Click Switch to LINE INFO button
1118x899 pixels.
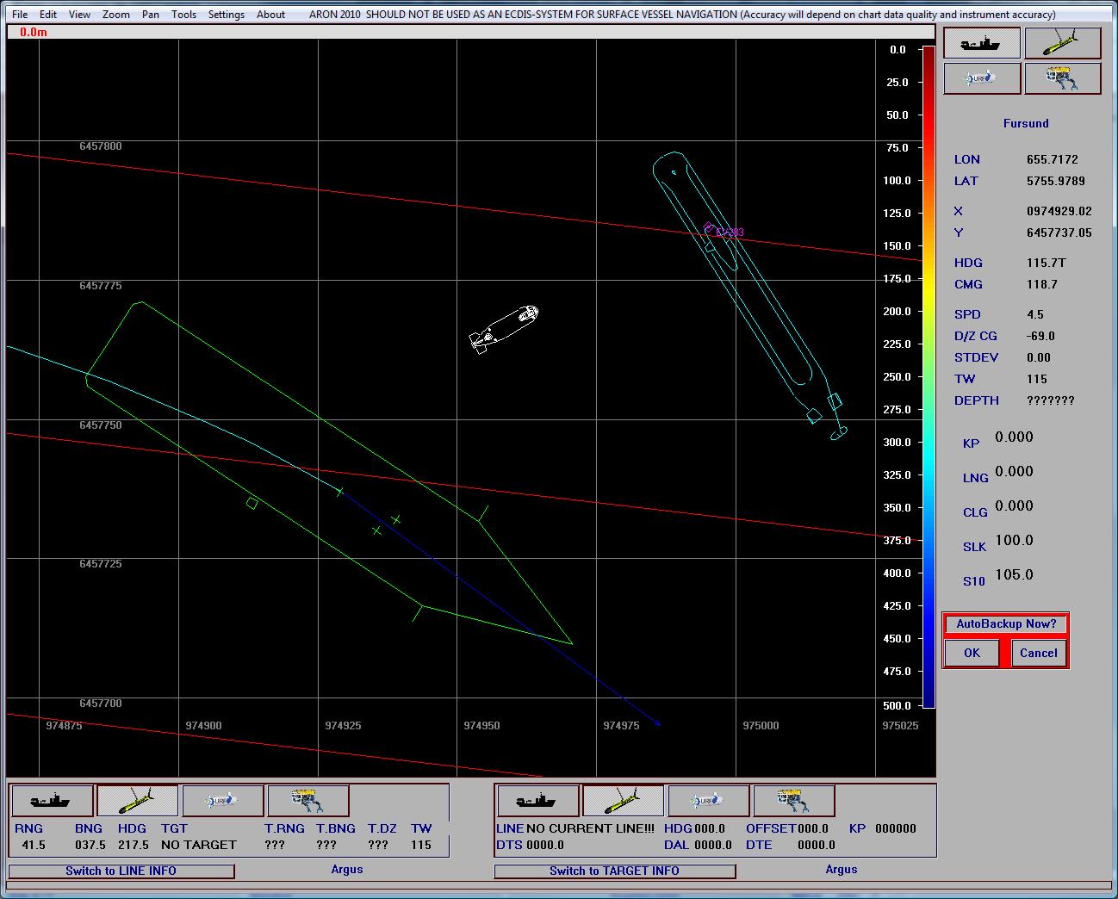tap(121, 871)
